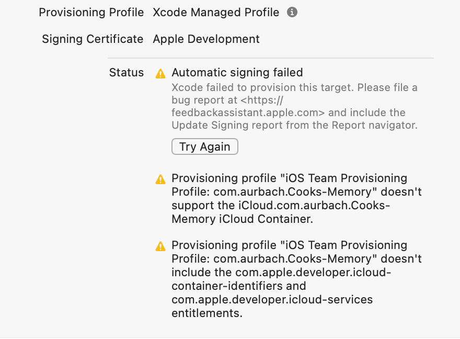Click the "Xcode failed to provision this target" text

pos(294,87)
